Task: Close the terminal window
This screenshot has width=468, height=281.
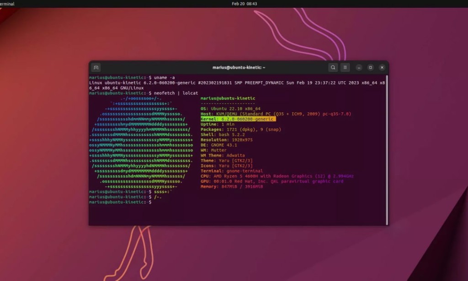Action: point(382,67)
